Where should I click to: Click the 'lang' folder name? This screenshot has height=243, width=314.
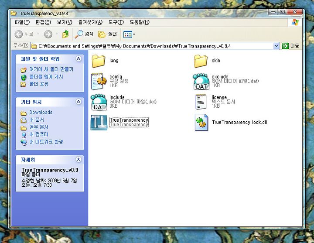(114, 61)
